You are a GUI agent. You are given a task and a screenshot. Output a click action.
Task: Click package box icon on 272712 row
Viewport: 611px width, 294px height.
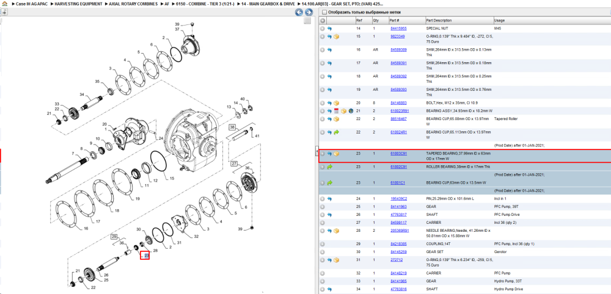(336, 260)
